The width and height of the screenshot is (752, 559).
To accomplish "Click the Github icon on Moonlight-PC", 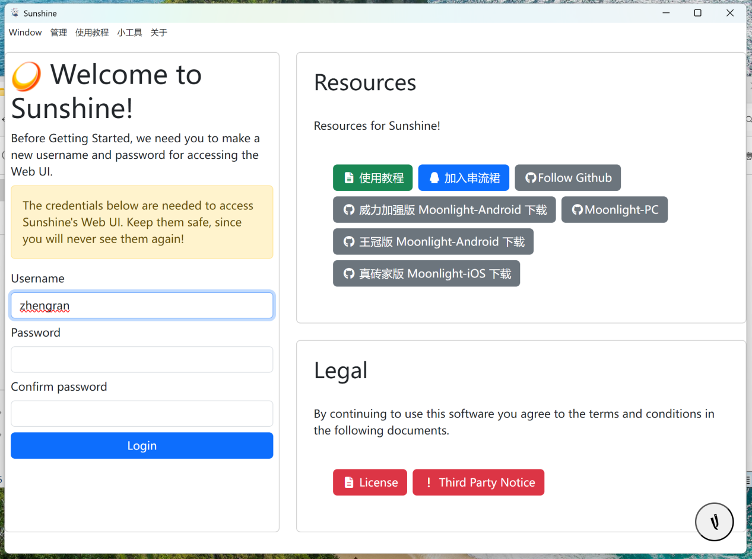I will click(x=577, y=210).
